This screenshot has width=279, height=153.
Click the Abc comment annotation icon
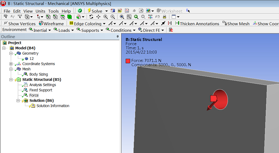tap(120, 11)
